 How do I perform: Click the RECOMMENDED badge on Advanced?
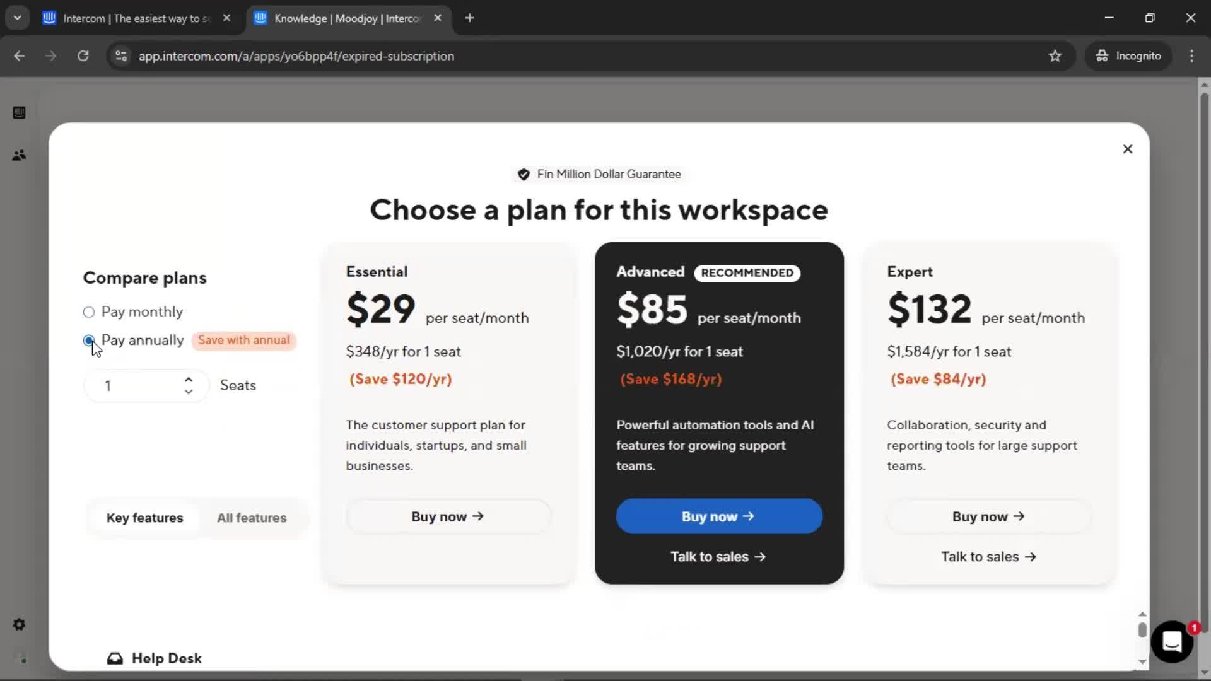[x=747, y=273]
